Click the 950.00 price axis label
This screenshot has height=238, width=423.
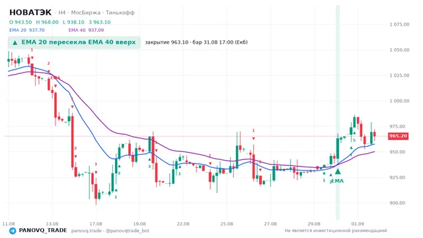[397, 152]
